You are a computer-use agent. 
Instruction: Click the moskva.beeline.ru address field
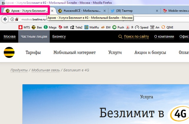pyautogui.click(x=33, y=19)
